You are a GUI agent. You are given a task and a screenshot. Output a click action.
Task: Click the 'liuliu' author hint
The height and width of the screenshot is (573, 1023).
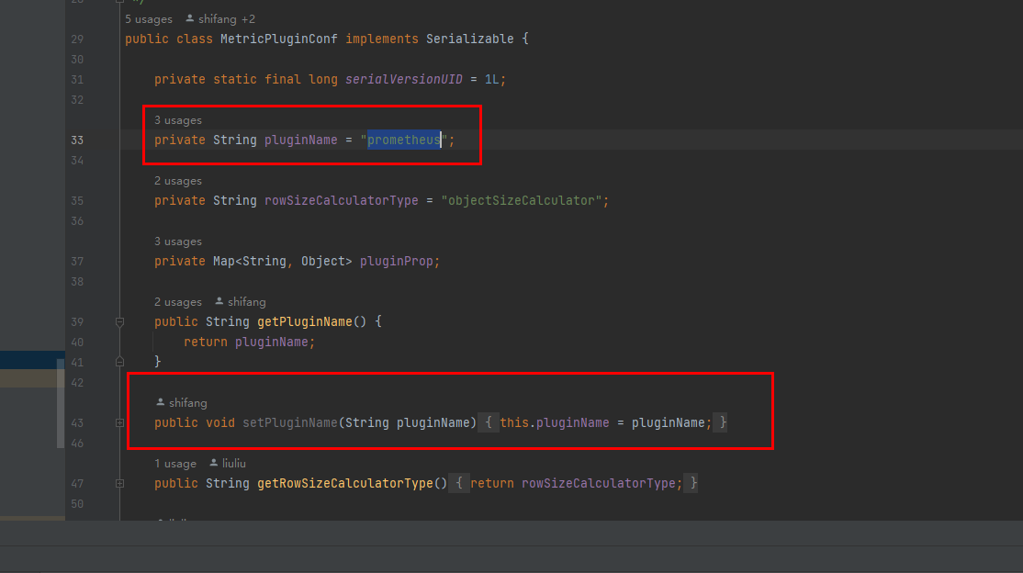pyautogui.click(x=233, y=464)
